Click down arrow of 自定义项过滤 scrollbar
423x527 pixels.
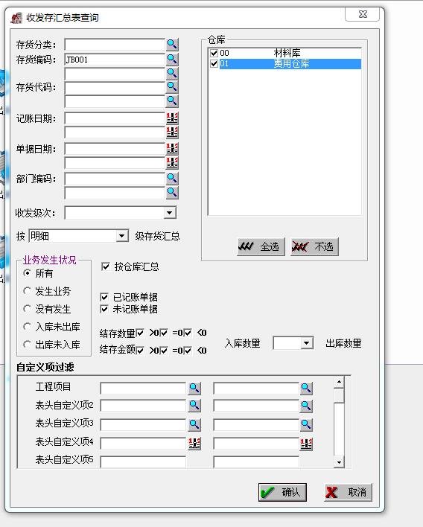339,463
